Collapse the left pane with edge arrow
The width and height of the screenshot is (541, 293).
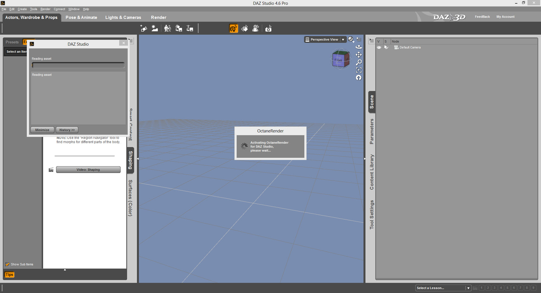[138, 159]
